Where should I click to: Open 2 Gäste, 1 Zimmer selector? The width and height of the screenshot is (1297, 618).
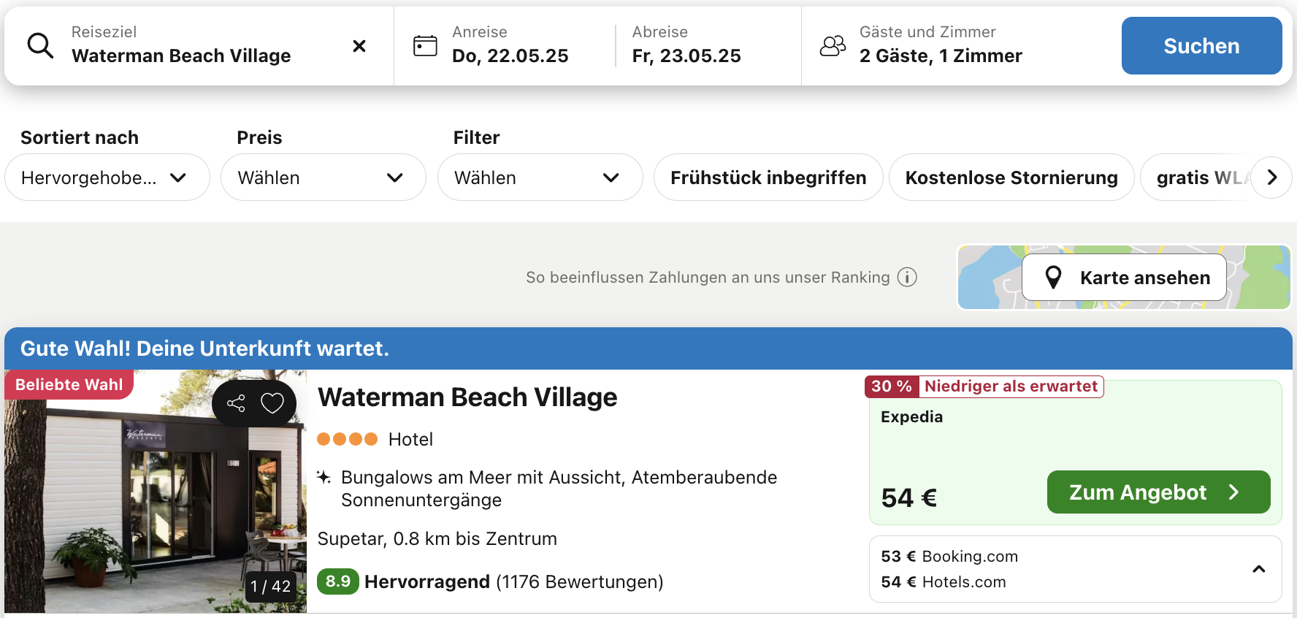click(941, 45)
